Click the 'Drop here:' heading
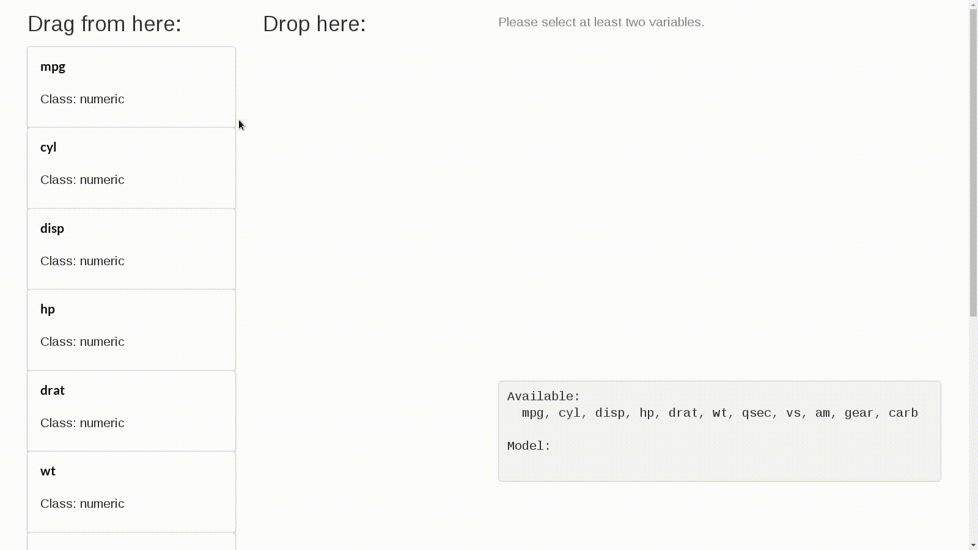Image resolution: width=978 pixels, height=550 pixels. click(314, 24)
